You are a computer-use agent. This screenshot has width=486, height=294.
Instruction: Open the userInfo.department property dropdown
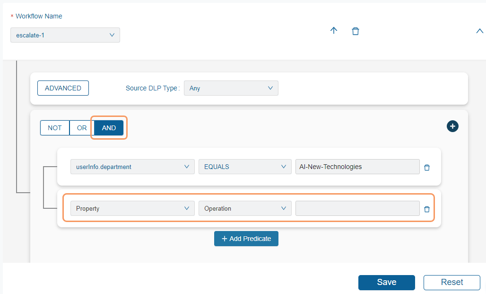coord(132,166)
